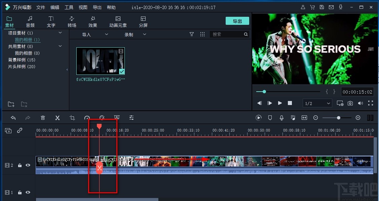Viewport: 379px width, 201px height.
Task: Take a snapshot with the camera icon
Action: pos(350,103)
